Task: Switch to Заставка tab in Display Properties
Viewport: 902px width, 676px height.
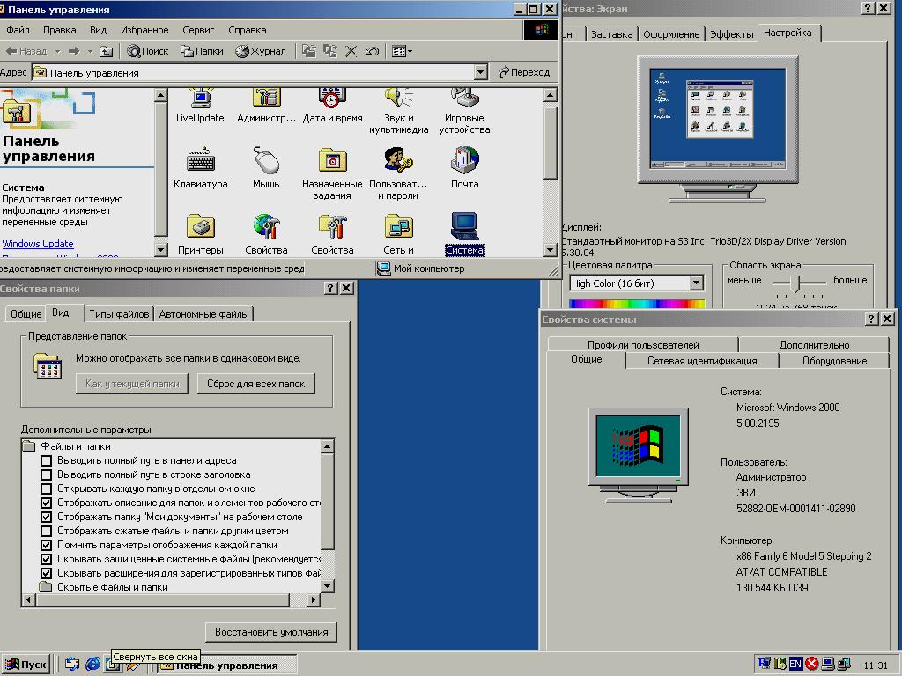Action: click(611, 34)
